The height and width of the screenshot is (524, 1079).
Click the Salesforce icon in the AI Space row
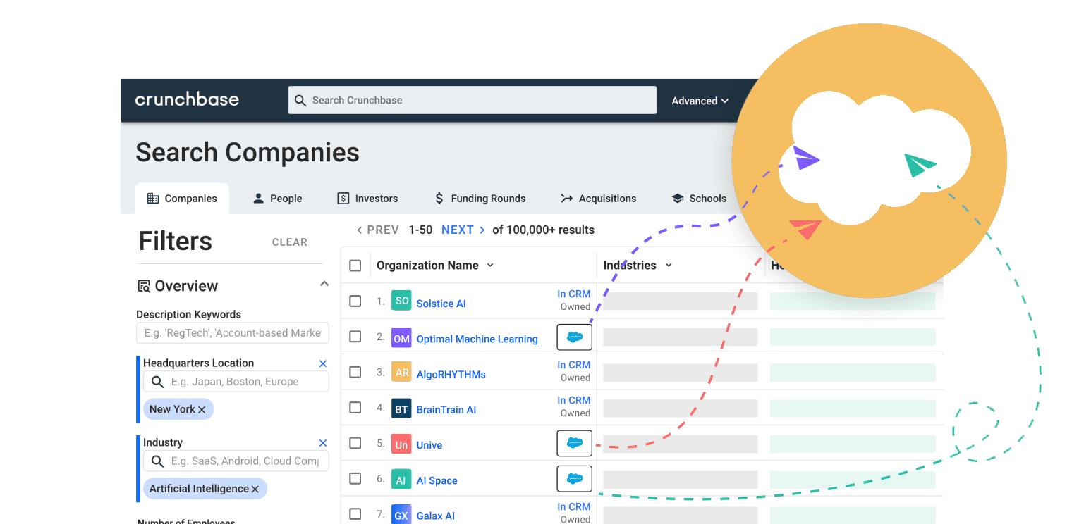point(574,478)
